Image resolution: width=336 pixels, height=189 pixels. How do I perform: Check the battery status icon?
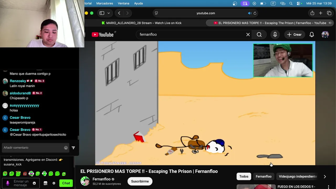click(263, 3)
